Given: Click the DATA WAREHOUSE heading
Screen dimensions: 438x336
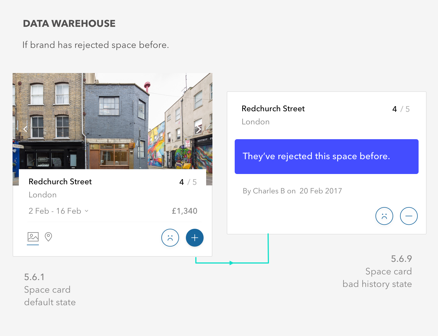Looking at the screenshot, I should 69,23.
